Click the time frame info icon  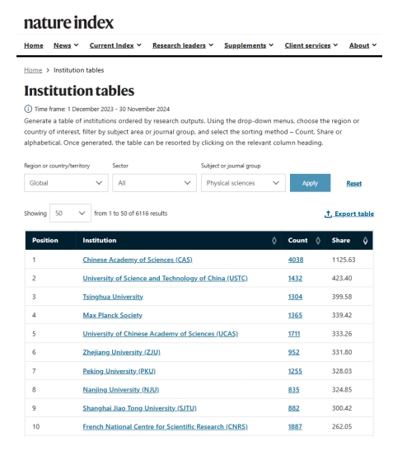[28, 109]
